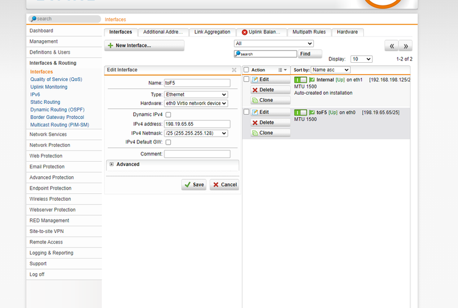Open Static Routing link
The width and height of the screenshot is (458, 308).
(x=45, y=102)
